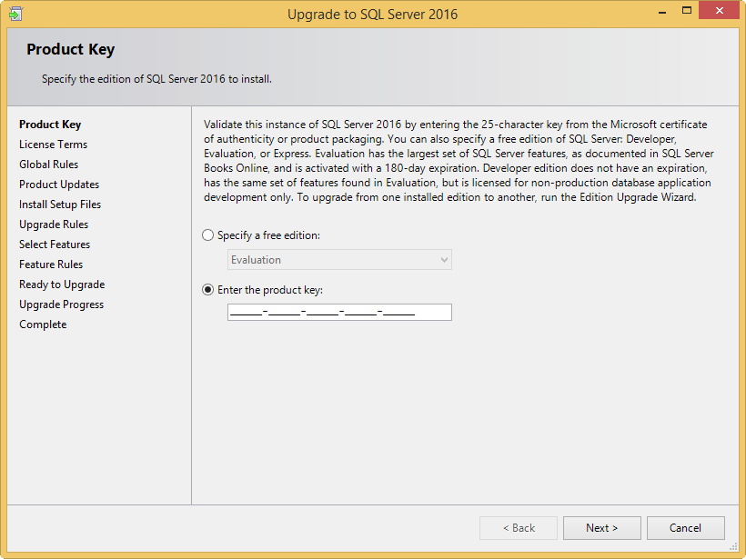Click the Cancel button
746x559 pixels.
point(686,528)
